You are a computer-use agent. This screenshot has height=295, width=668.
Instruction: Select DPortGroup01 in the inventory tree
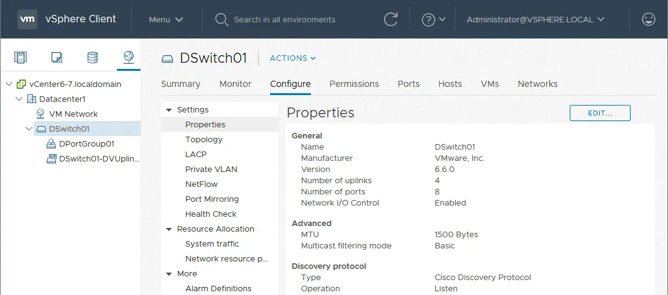pyautogui.click(x=86, y=144)
